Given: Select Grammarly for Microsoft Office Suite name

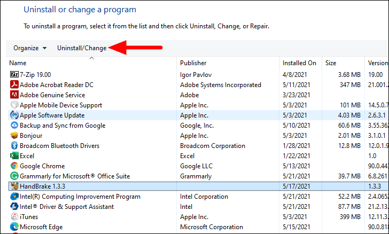Looking at the screenshot, I should pos(75,176).
